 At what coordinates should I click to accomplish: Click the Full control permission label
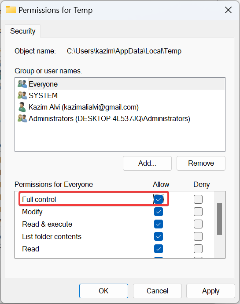(39, 199)
